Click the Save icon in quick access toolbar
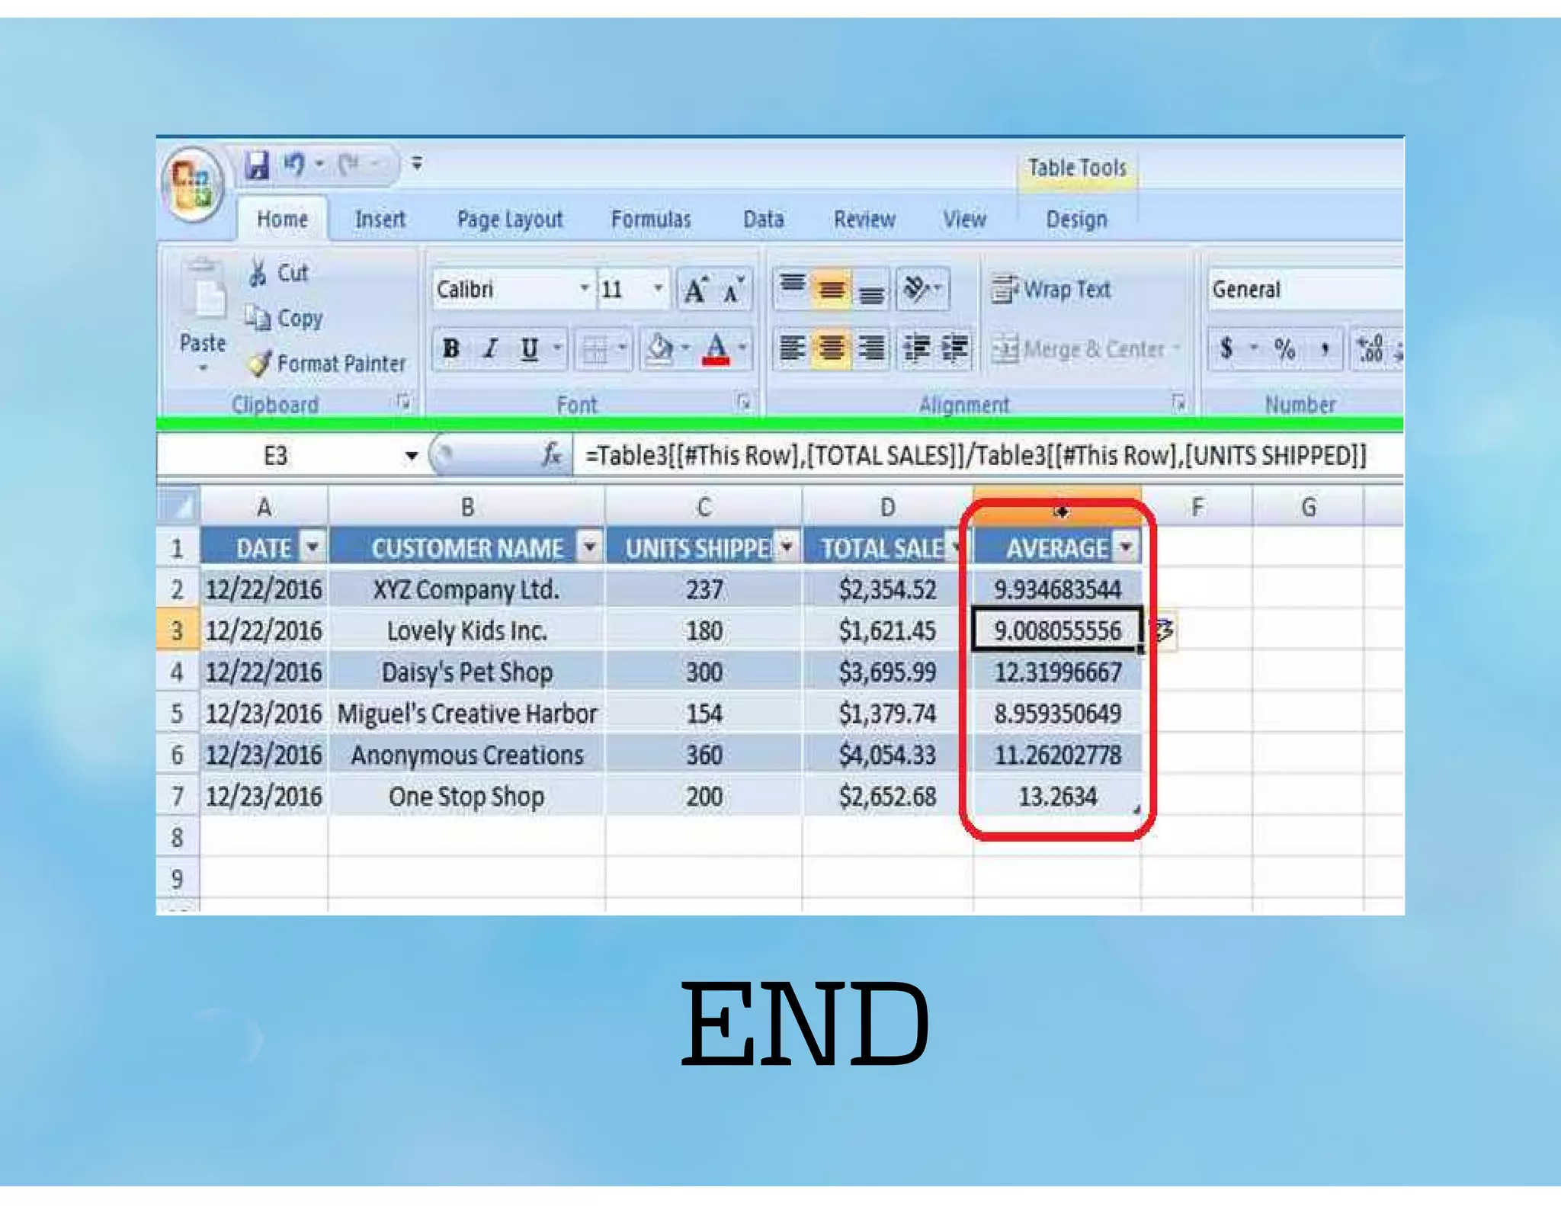Image resolution: width=1561 pixels, height=1206 pixels. (257, 165)
